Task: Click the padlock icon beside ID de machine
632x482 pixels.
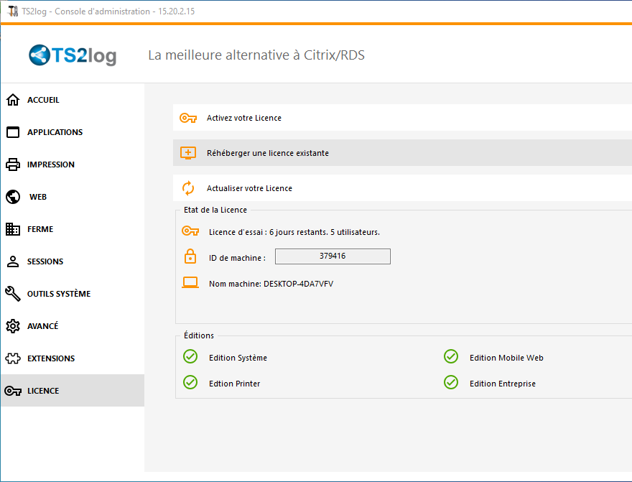Action: 190,256
